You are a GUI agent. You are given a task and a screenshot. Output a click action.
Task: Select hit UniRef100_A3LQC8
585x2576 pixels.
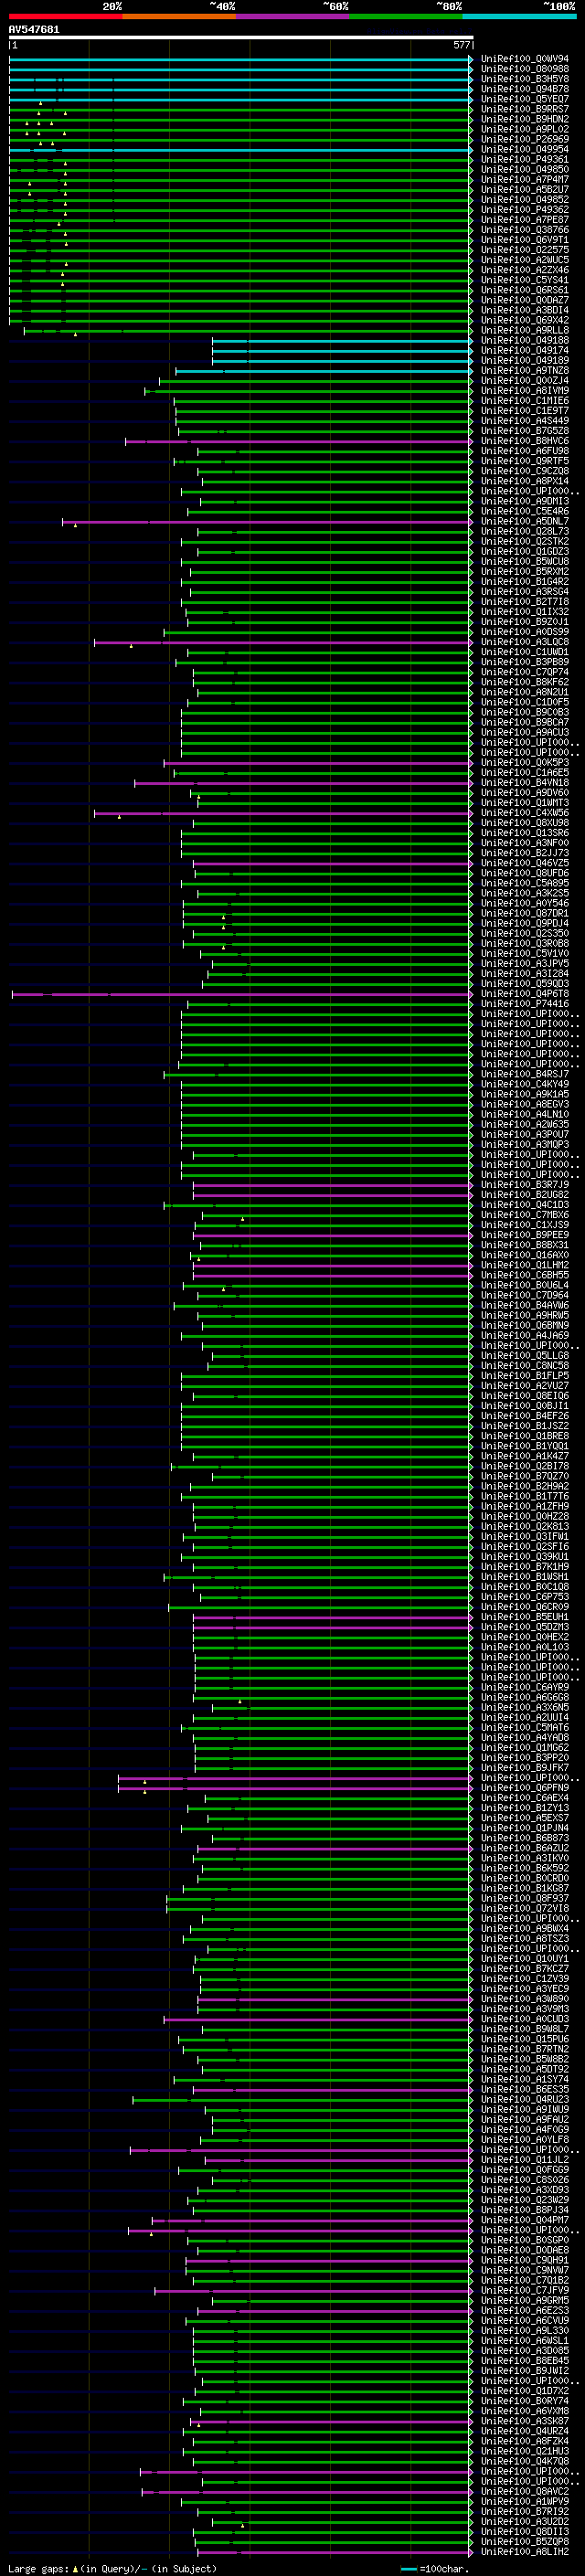tap(524, 642)
